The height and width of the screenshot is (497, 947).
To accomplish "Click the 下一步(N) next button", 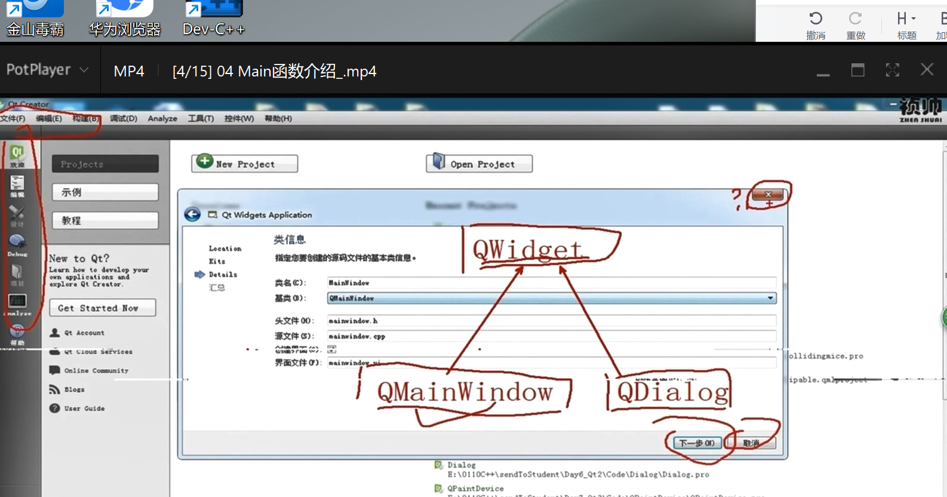I will 697,443.
